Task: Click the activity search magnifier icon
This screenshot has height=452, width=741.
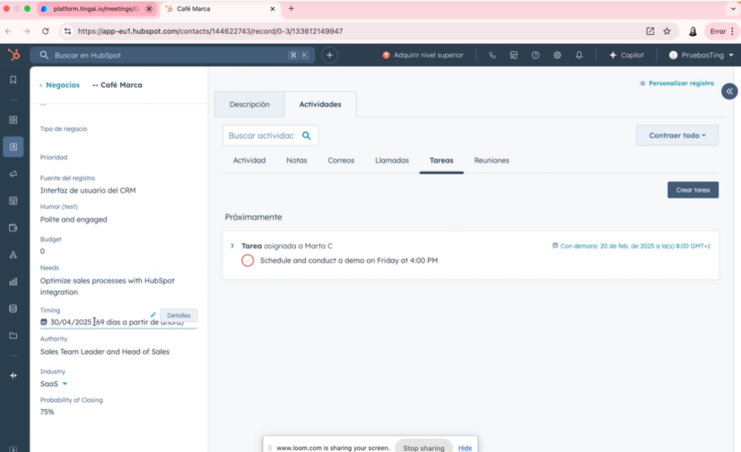Action: pos(306,135)
